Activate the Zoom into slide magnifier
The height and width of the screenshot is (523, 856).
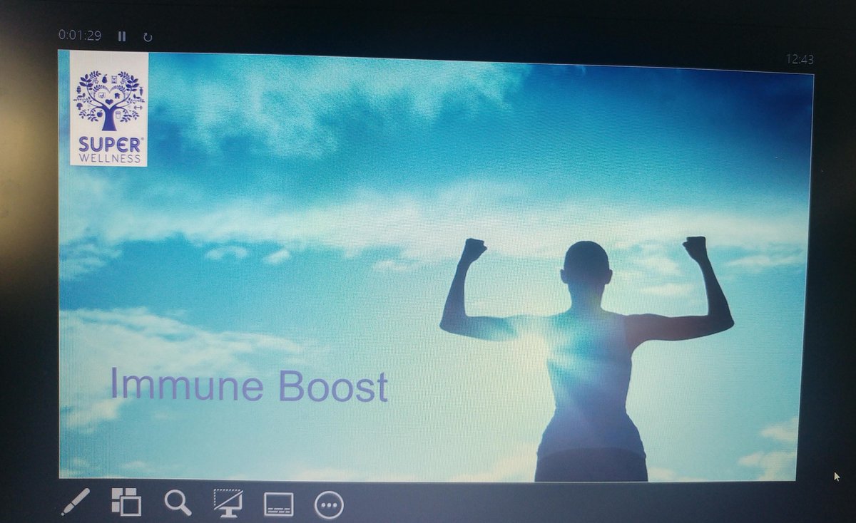(177, 504)
